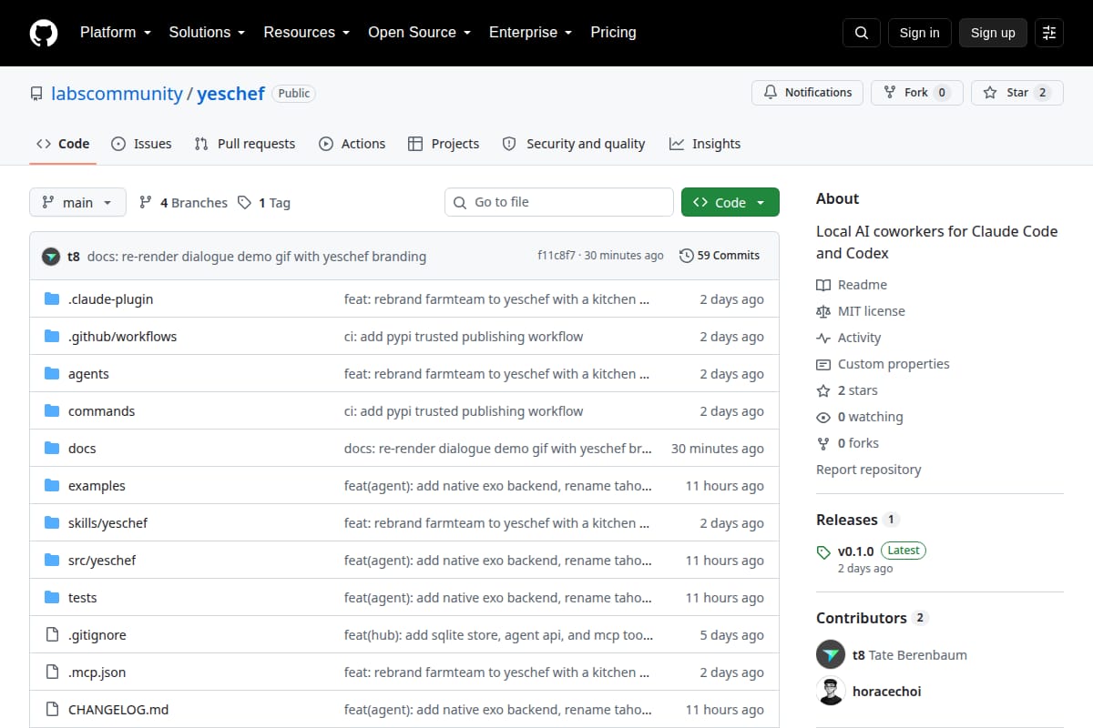Open the Activity link

pyautogui.click(x=849, y=338)
